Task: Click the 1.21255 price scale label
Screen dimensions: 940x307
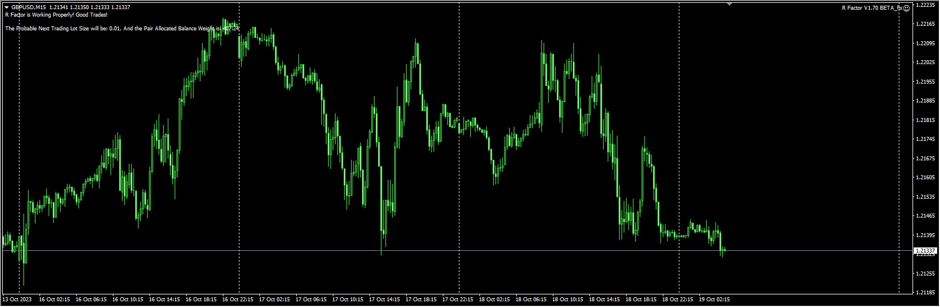Action: coord(926,274)
